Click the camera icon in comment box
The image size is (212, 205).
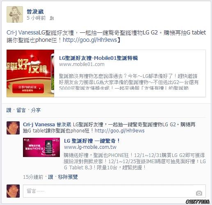coord(199,193)
